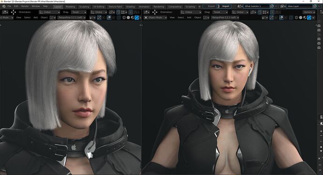
Task: Select solid shading in right viewport
Action: [301, 17]
